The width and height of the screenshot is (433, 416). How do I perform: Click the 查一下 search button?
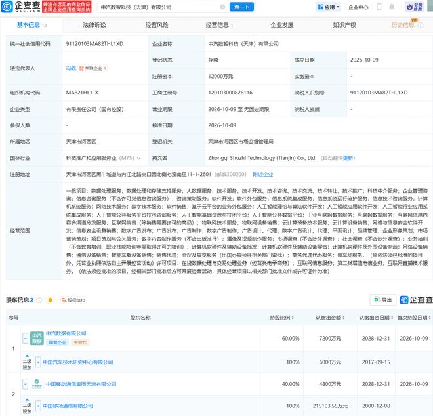pyautogui.click(x=241, y=7)
